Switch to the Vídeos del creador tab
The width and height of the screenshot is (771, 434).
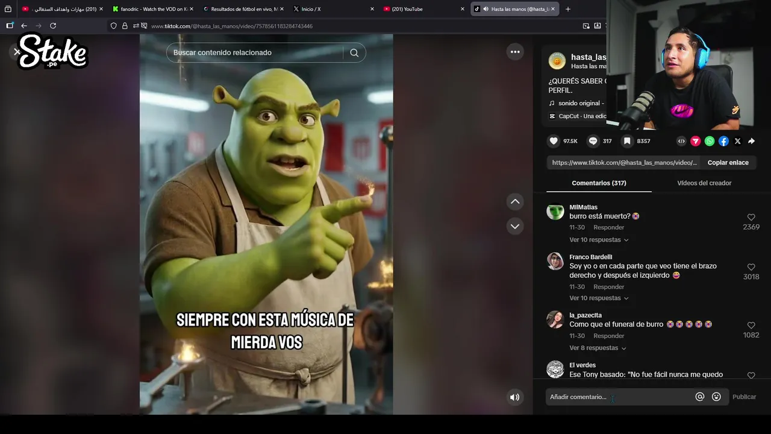tap(704, 183)
